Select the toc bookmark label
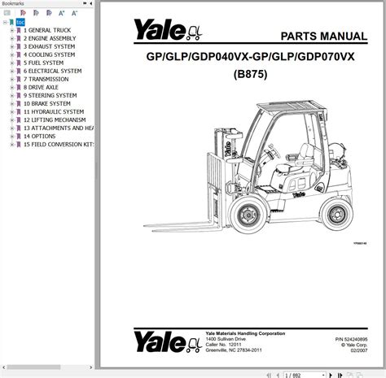 (20, 22)
